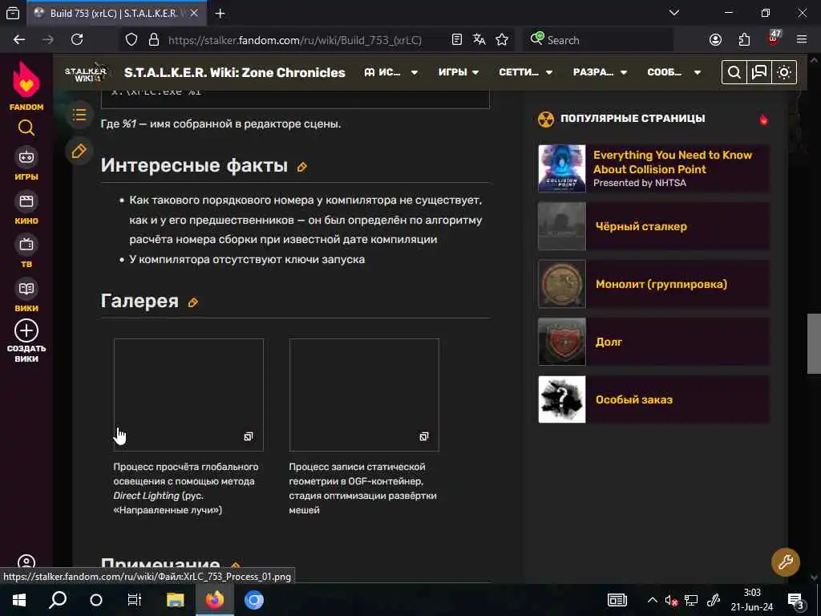
Task: Open the OGF-контейнер geometry gallery image
Action: 364,395
